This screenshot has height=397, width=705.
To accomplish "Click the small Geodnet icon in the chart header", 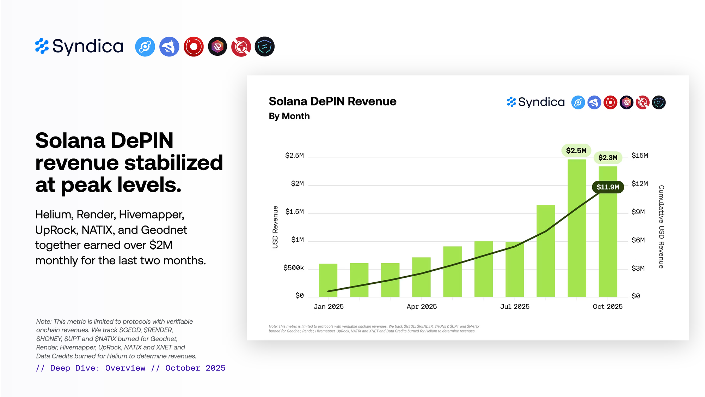I will point(658,103).
